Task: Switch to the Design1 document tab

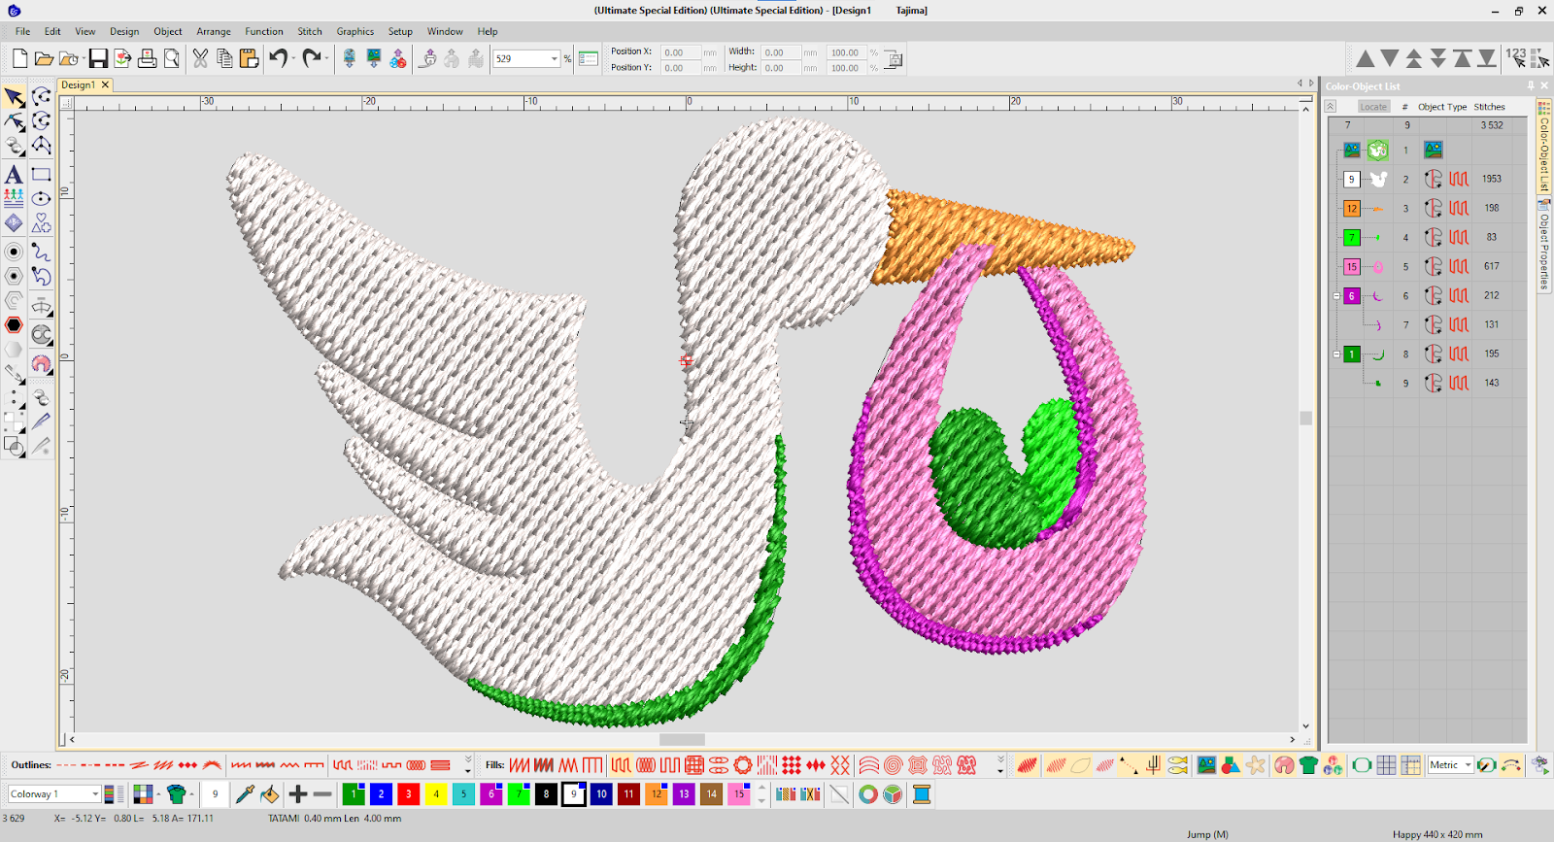Action: pos(79,85)
